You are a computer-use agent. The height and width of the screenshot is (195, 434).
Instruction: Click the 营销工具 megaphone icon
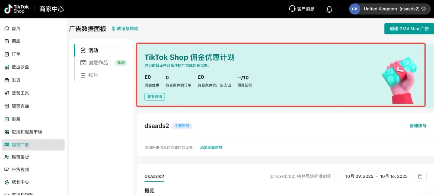point(7,93)
